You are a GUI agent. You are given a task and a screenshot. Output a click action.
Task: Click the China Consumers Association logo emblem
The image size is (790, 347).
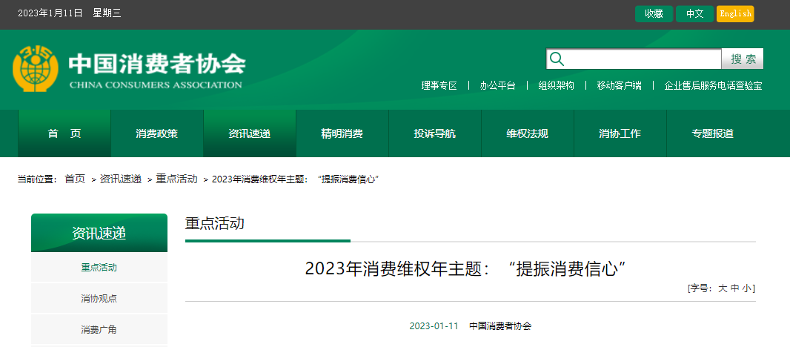[36, 68]
